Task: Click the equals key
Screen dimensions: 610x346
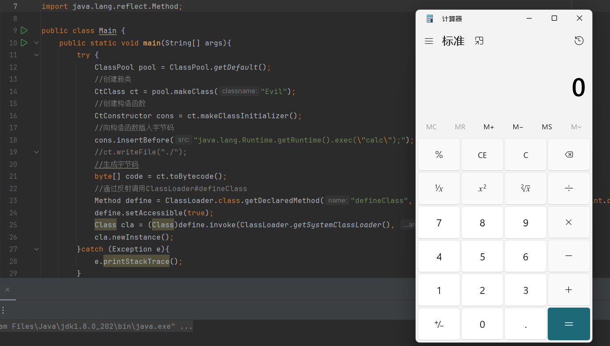Action: coord(569,324)
